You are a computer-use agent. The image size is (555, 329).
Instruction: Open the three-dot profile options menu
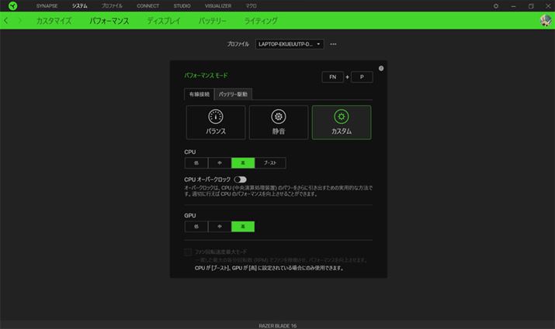[333, 44]
